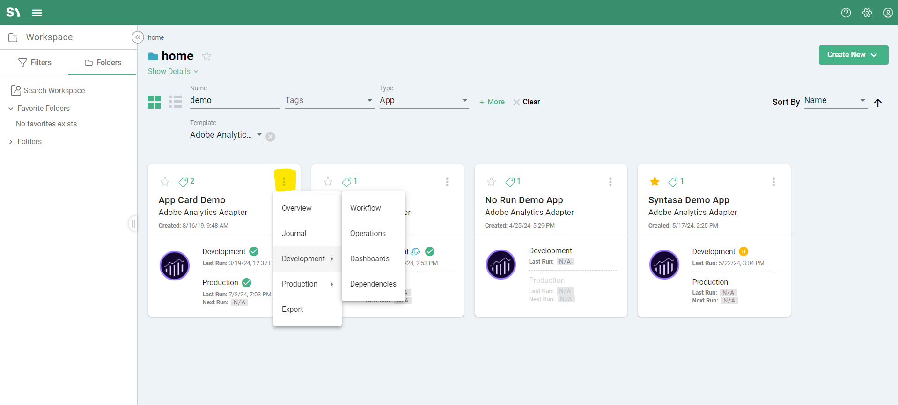
Task: Open the Type dropdown showing App
Action: 423,101
